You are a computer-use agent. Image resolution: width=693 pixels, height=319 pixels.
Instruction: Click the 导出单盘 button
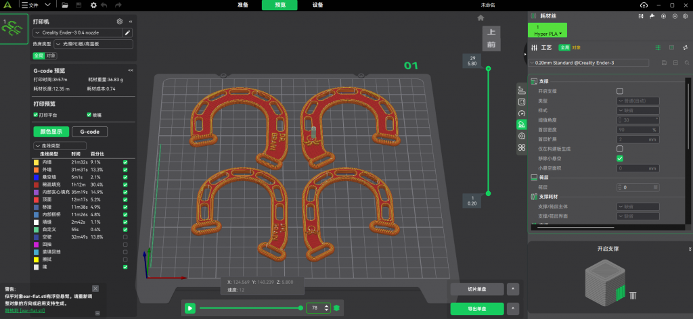476,309
